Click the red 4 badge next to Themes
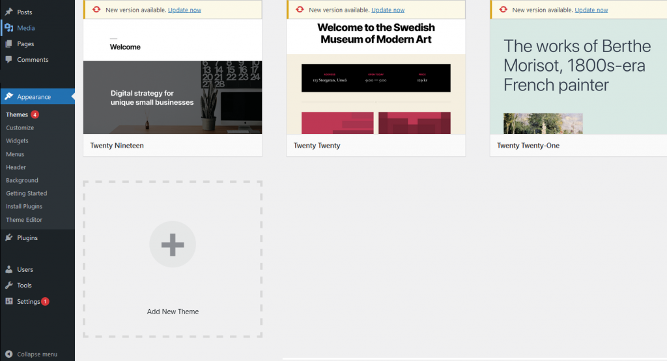 pos(35,114)
